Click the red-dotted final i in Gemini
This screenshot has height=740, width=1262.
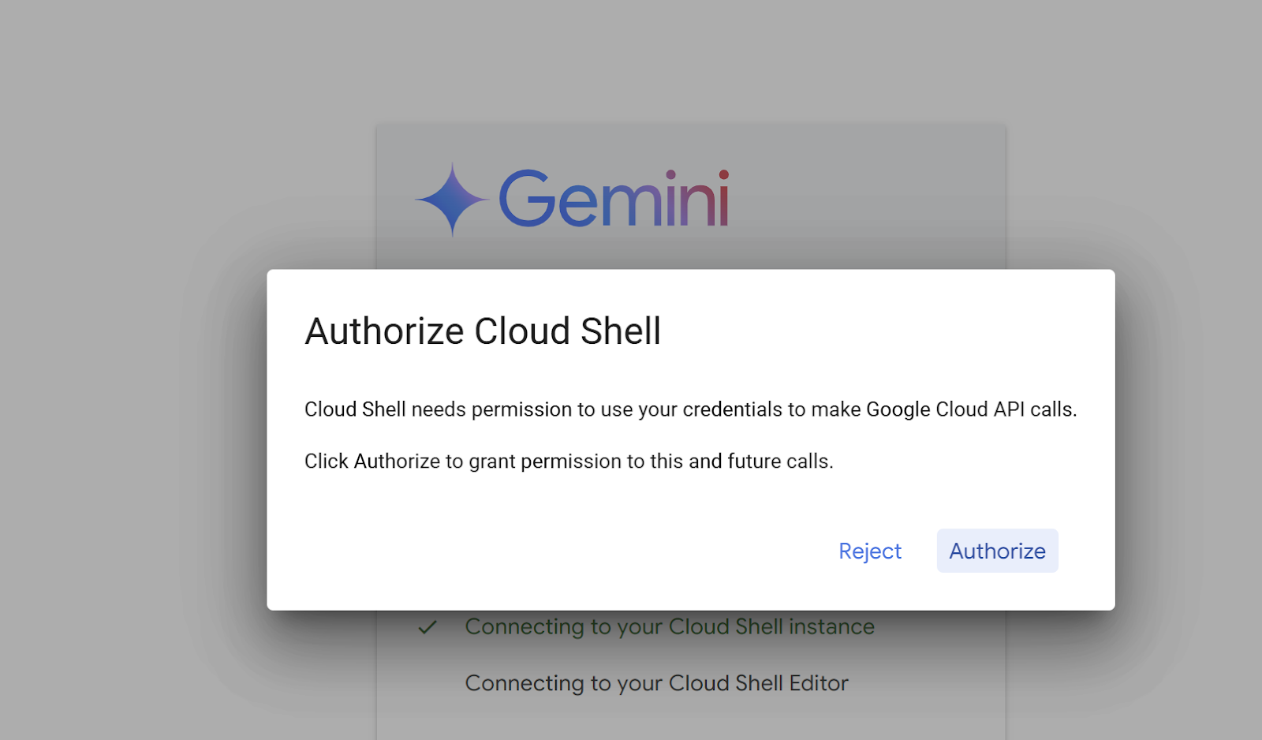[x=723, y=198]
